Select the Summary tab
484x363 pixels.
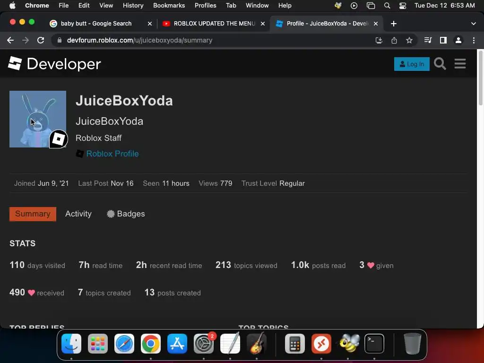(x=33, y=214)
